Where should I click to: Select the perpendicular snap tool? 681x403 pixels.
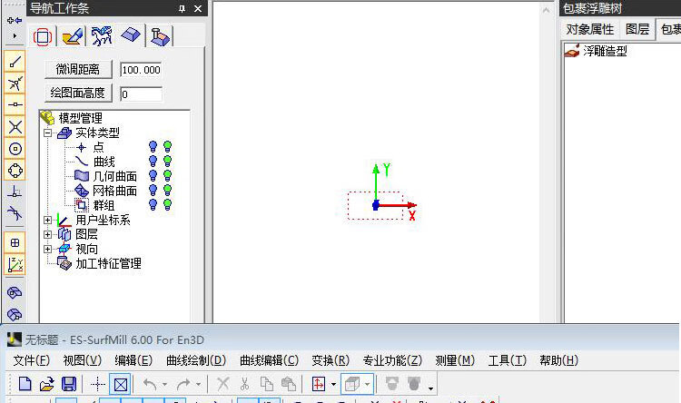pos(15,192)
